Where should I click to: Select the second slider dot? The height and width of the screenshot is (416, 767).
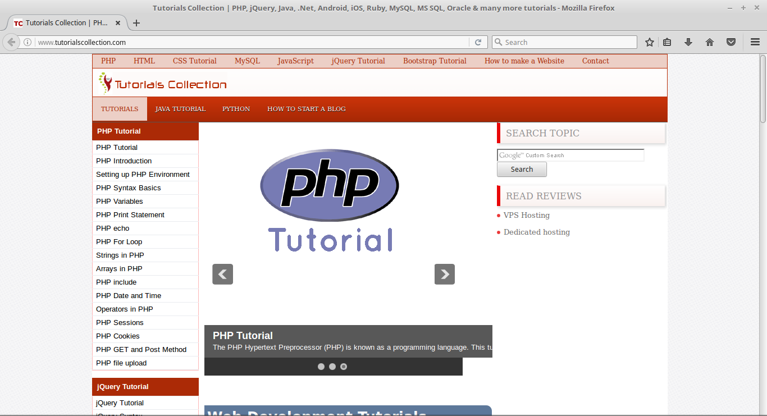tap(332, 367)
